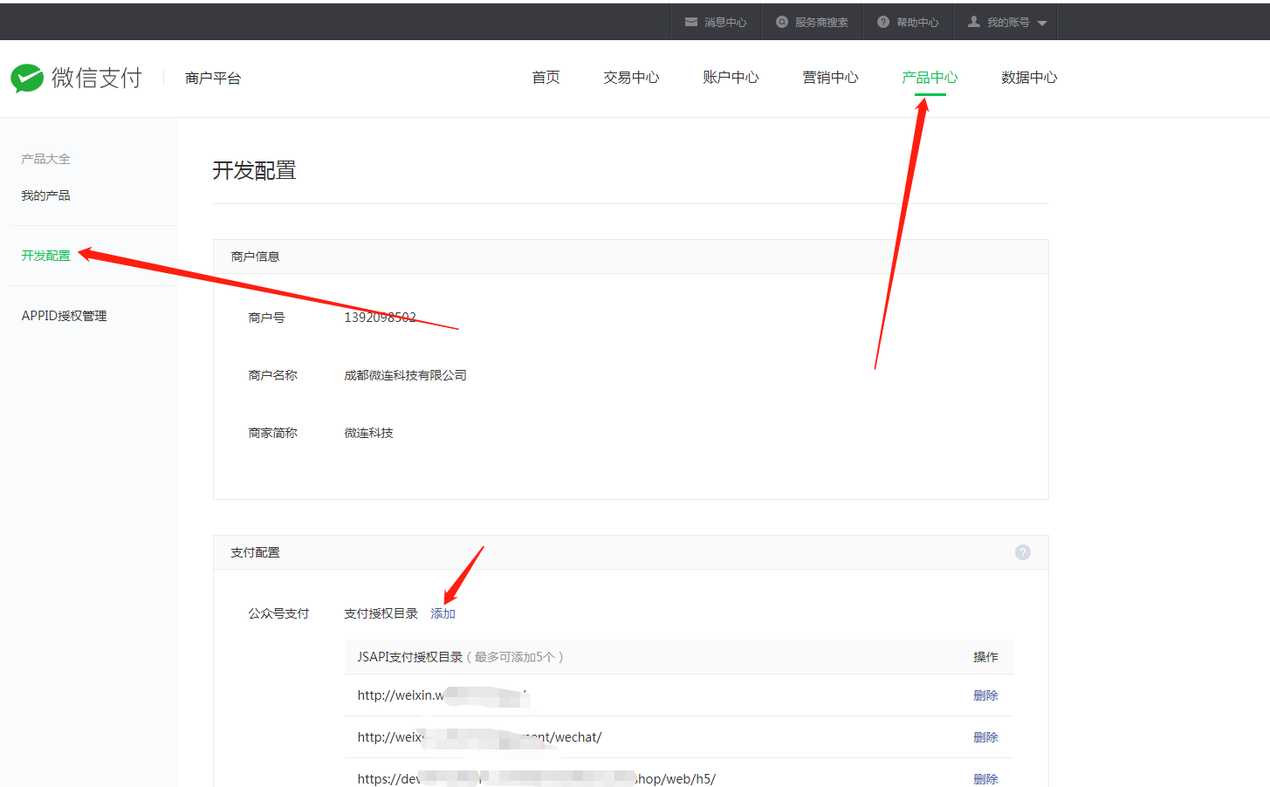
Task: Click the short name value 微连科技
Action: coord(368,433)
